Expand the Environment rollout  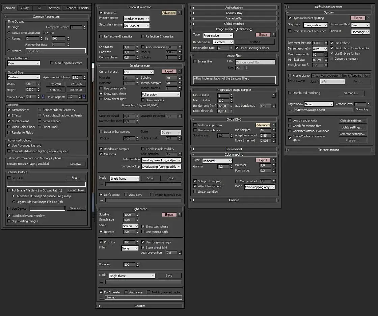coord(234,149)
